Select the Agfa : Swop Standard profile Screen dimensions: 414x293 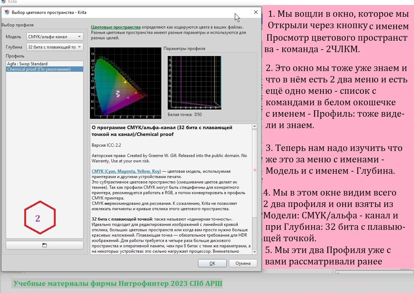pos(44,64)
